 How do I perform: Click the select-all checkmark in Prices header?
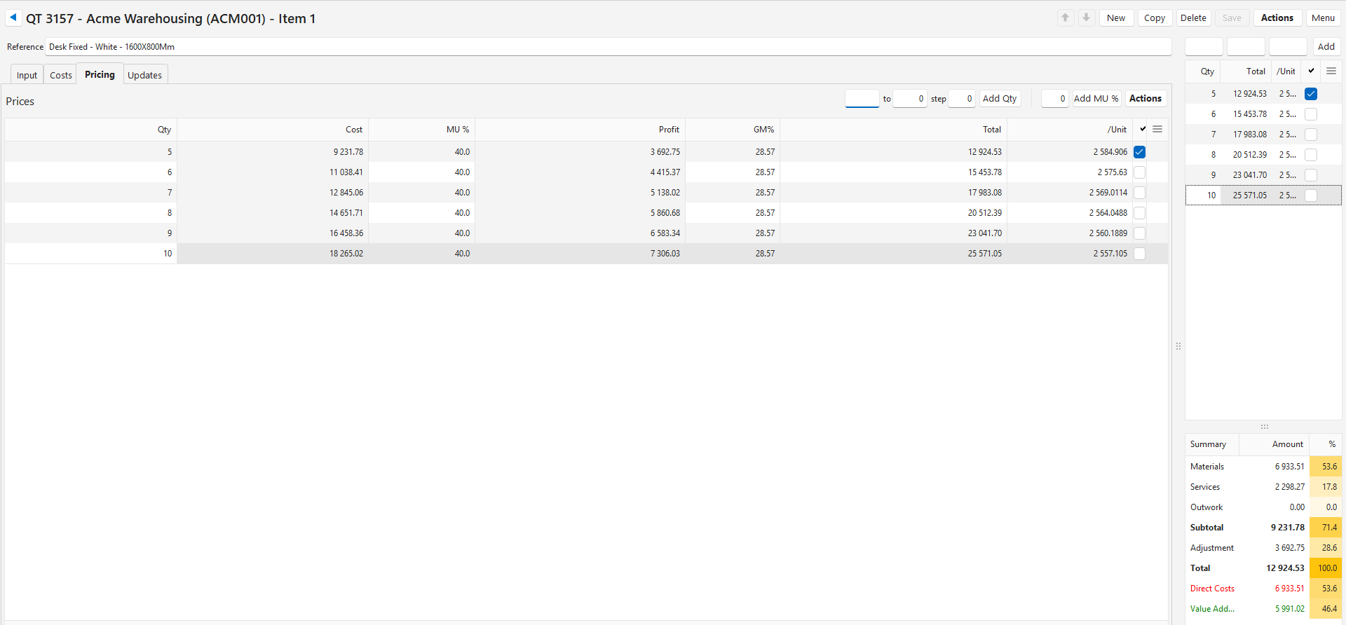[x=1143, y=129]
